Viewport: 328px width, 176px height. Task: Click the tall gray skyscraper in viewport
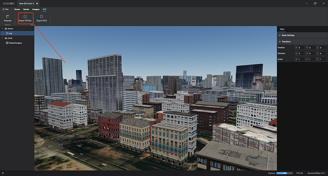tap(105, 82)
